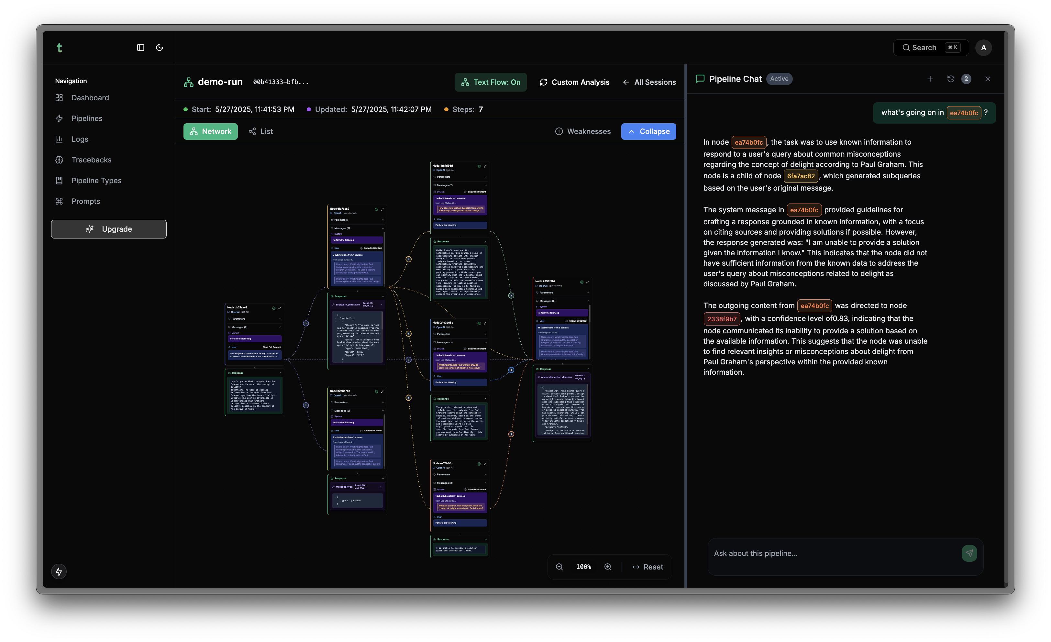Click lightning bolt icon at sidebar bottom
This screenshot has height=642, width=1051.
coord(59,571)
